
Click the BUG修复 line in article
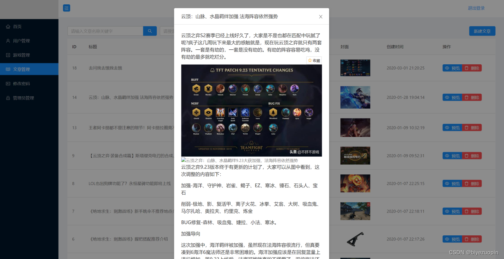tap(229, 222)
